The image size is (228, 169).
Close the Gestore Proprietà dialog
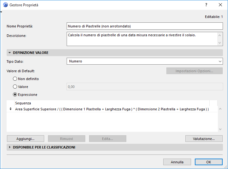[220, 5]
